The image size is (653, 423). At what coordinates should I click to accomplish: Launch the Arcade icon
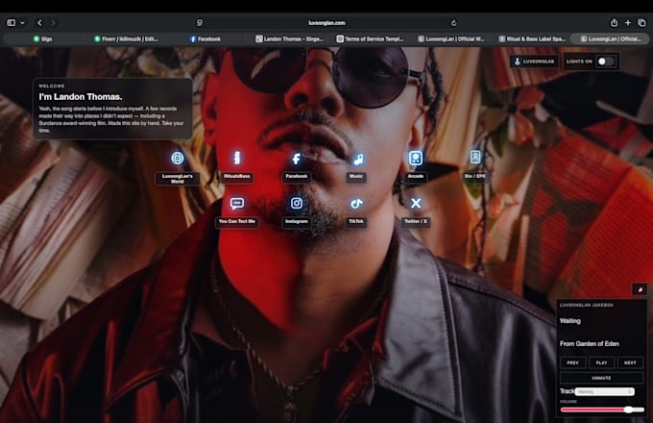coord(415,159)
